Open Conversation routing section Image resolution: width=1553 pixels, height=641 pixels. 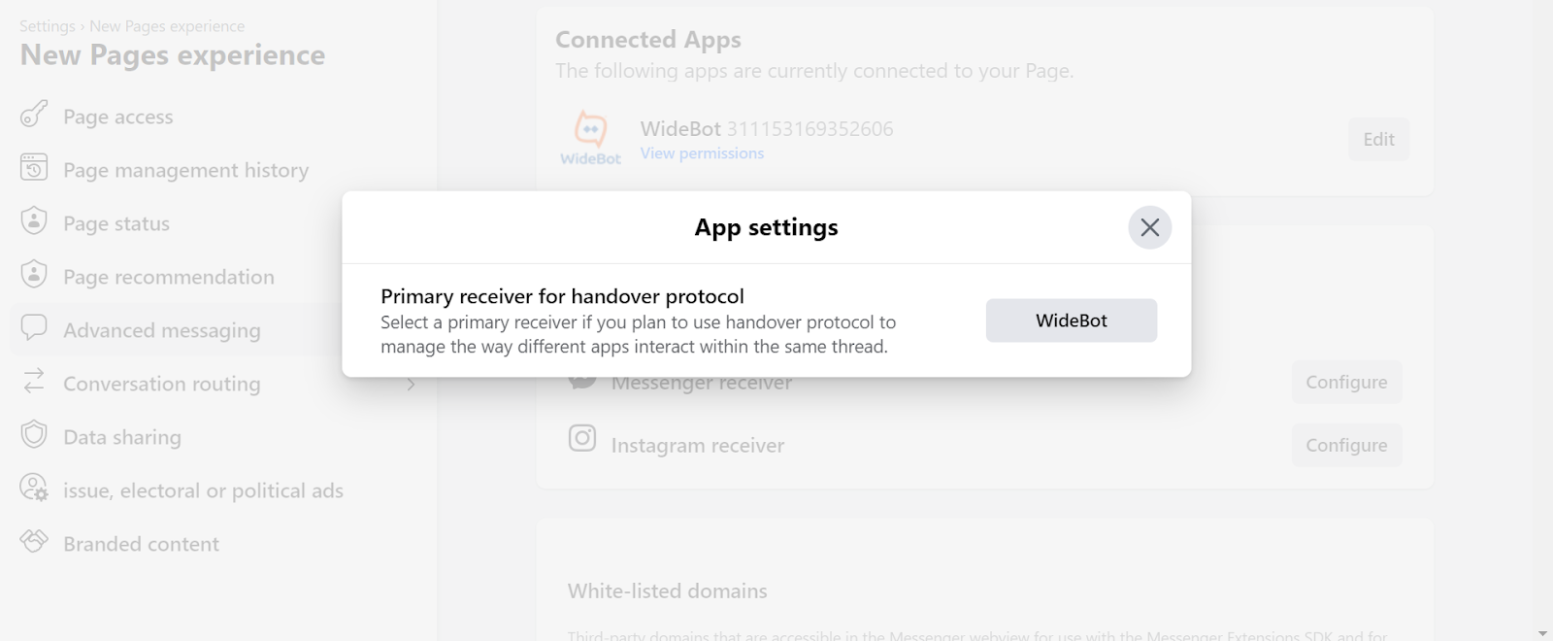162,384
